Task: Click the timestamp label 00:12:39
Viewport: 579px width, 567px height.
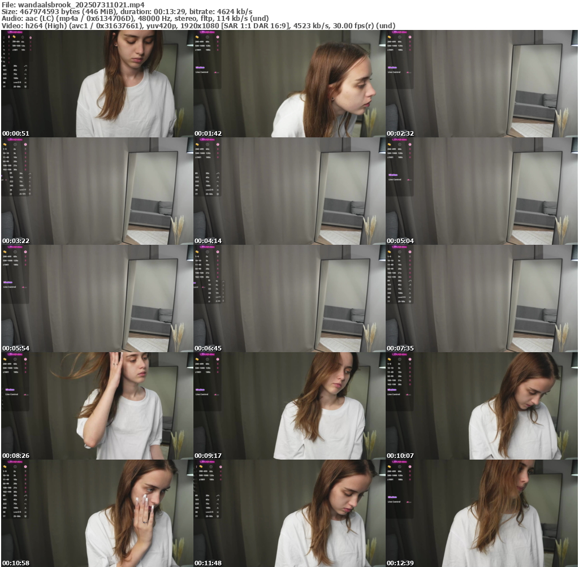Action: [x=400, y=563]
